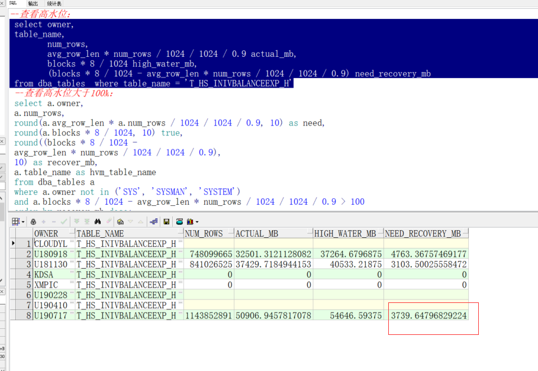The image size is (538, 371).
Task: Open find with the binoculars icon
Action: coord(98,221)
